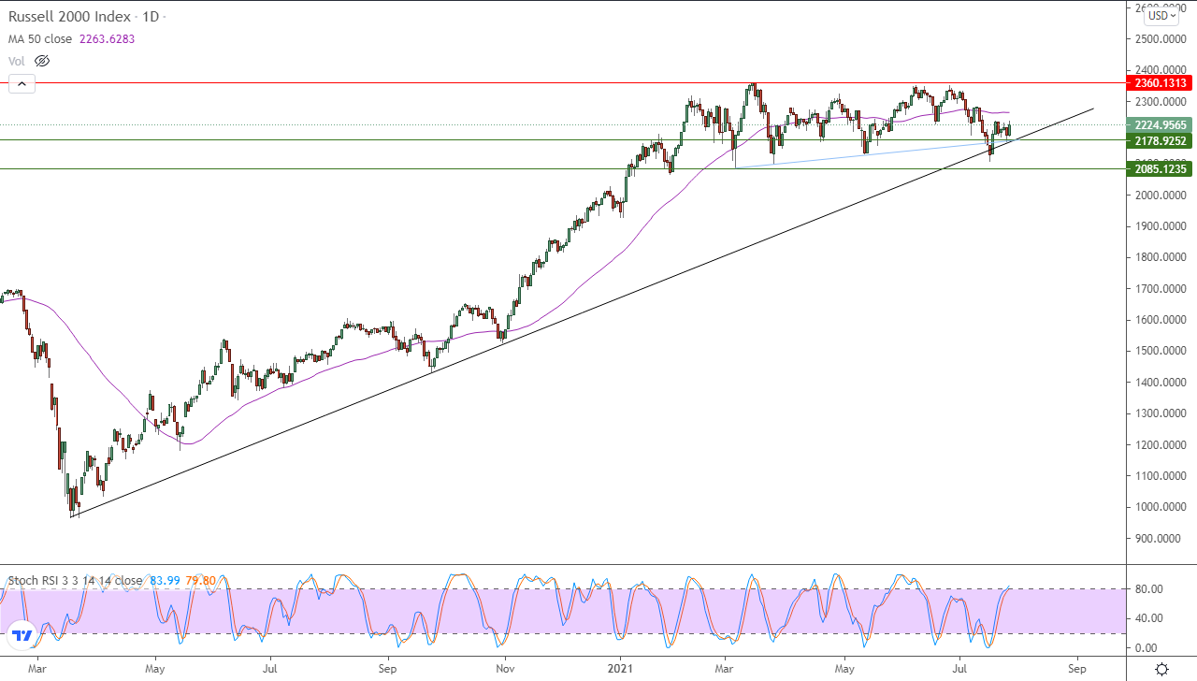Click the Vol indicator label
The image size is (1197, 681).
point(17,61)
